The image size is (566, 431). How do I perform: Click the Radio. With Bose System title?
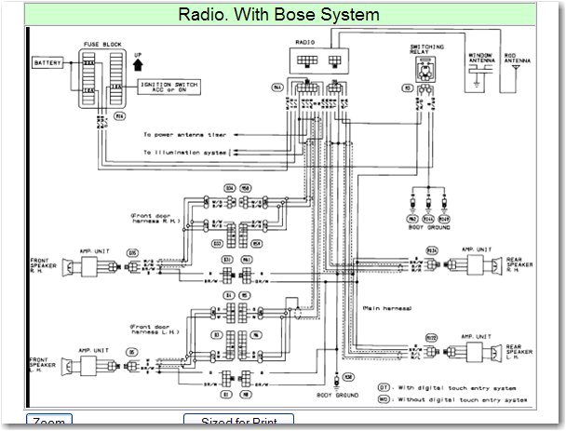(282, 14)
